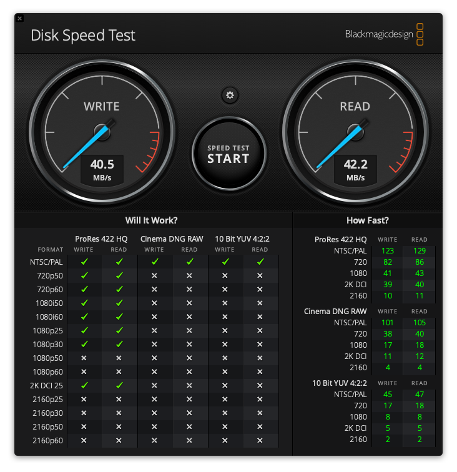Click the 10 Bit YUV 4:2:2 header in Will It Work
Viewport: 457px width, 472px height.
(242, 239)
